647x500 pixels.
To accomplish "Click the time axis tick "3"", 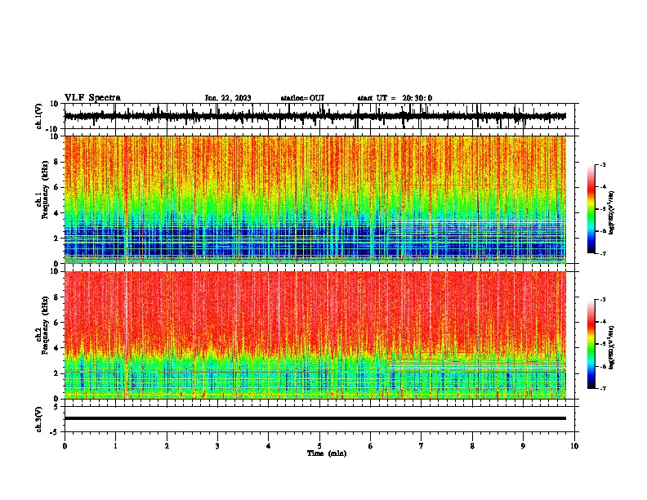I will coord(217,446).
